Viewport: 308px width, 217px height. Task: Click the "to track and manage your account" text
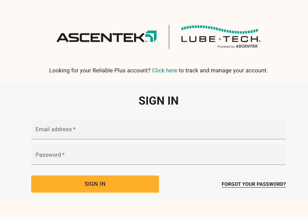click(223, 71)
